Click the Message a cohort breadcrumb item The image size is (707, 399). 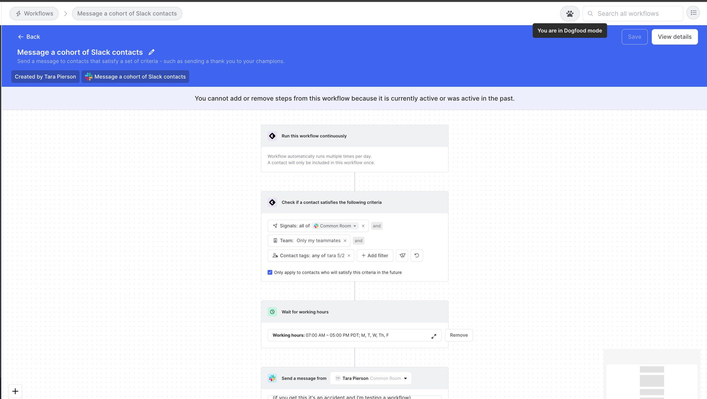127,13
